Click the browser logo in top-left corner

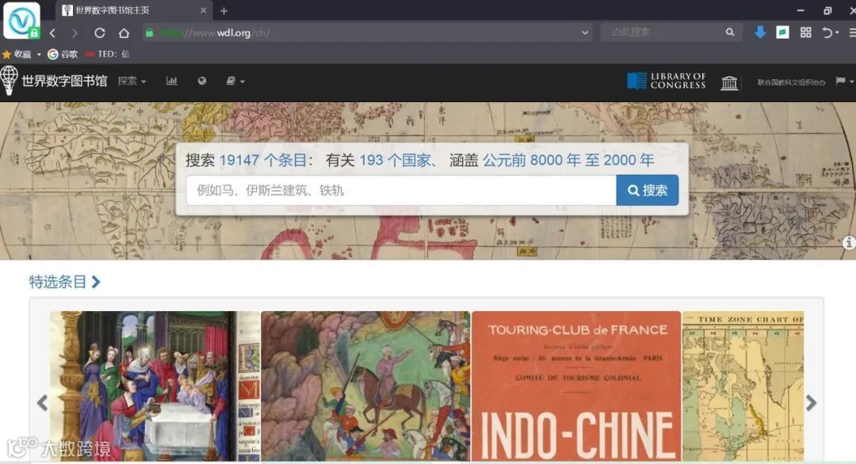[22, 21]
